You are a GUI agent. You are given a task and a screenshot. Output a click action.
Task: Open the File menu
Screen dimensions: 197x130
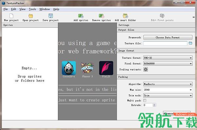click(x=6, y=9)
